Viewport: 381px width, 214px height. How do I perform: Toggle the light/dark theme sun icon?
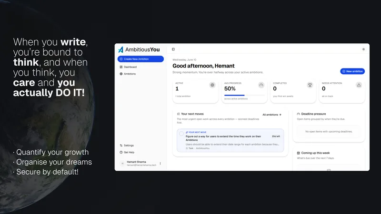tap(363, 49)
